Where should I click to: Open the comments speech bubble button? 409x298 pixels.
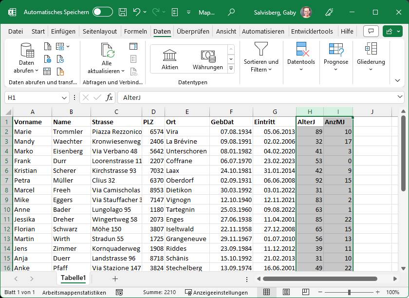click(371, 31)
